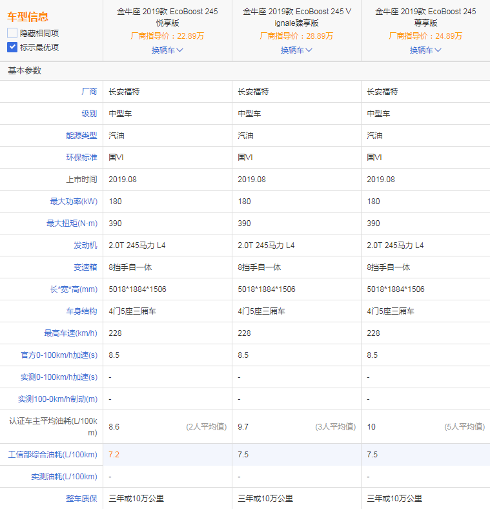This screenshot has height=509, width=490.
Task: Click 实测100-0km/h制动(m) link
Action: coord(57,399)
